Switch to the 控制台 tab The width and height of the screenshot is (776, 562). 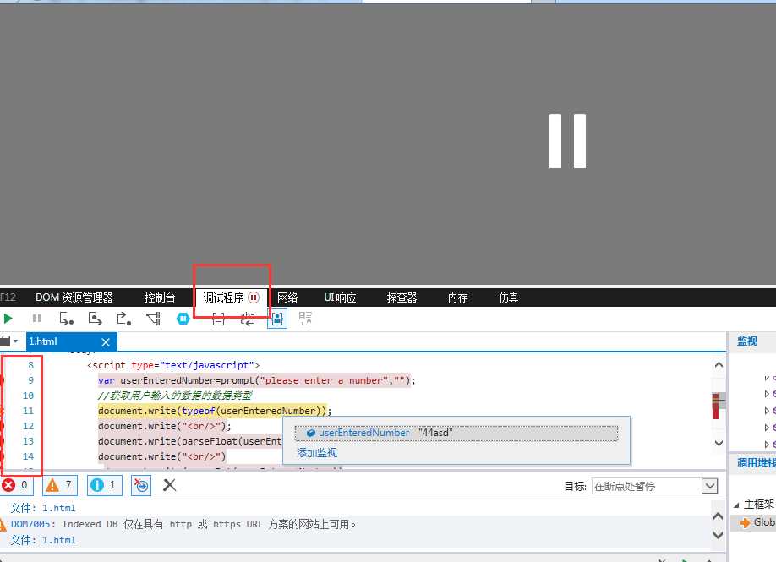160,297
